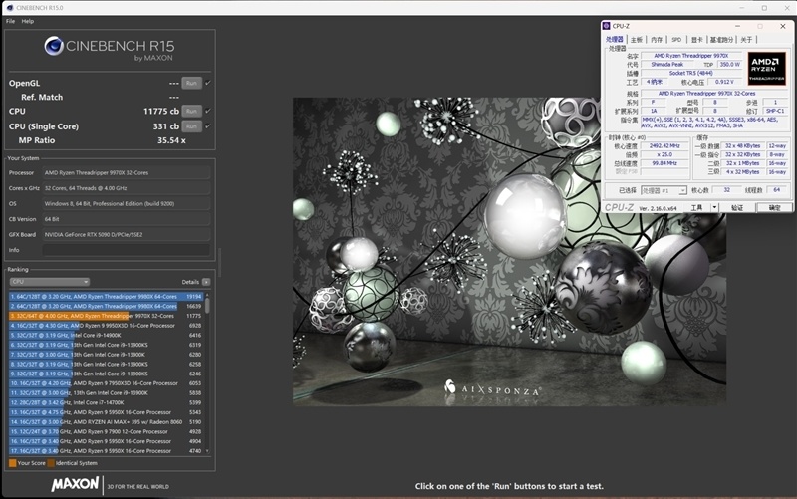Open the CPU ranking type dropdown
Screen dimensions: 797x499
tap(50, 282)
